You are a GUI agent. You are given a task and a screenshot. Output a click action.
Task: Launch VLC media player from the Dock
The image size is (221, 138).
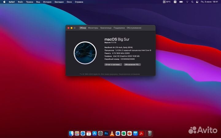[112, 133]
